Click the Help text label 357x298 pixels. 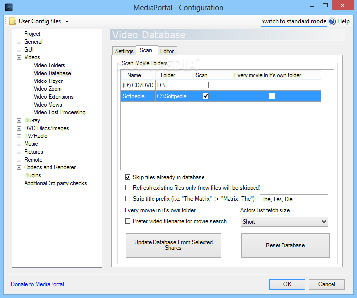pyautogui.click(x=343, y=21)
